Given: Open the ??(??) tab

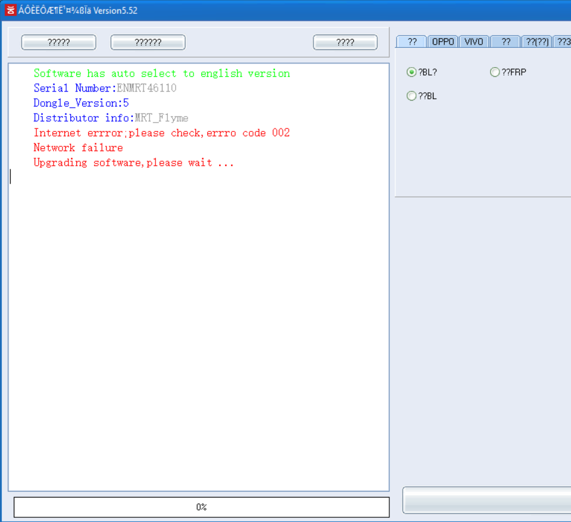Looking at the screenshot, I should tap(537, 42).
